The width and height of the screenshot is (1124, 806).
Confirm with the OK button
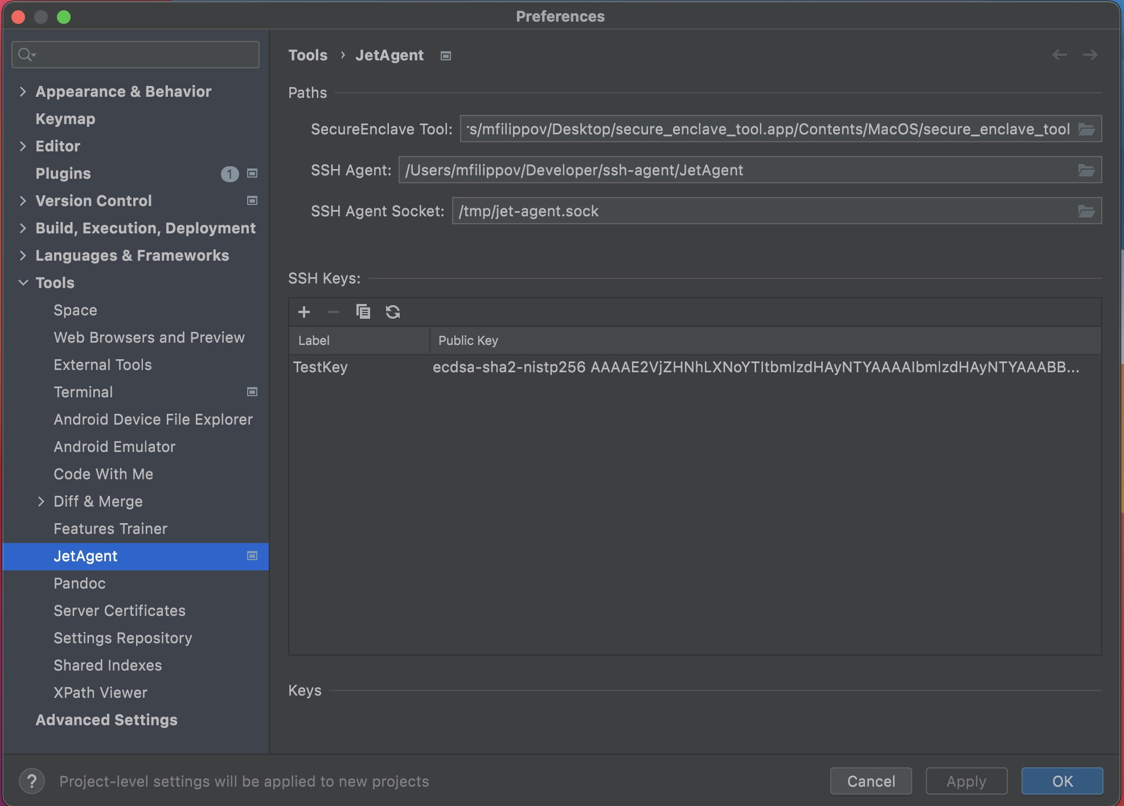pyautogui.click(x=1062, y=781)
